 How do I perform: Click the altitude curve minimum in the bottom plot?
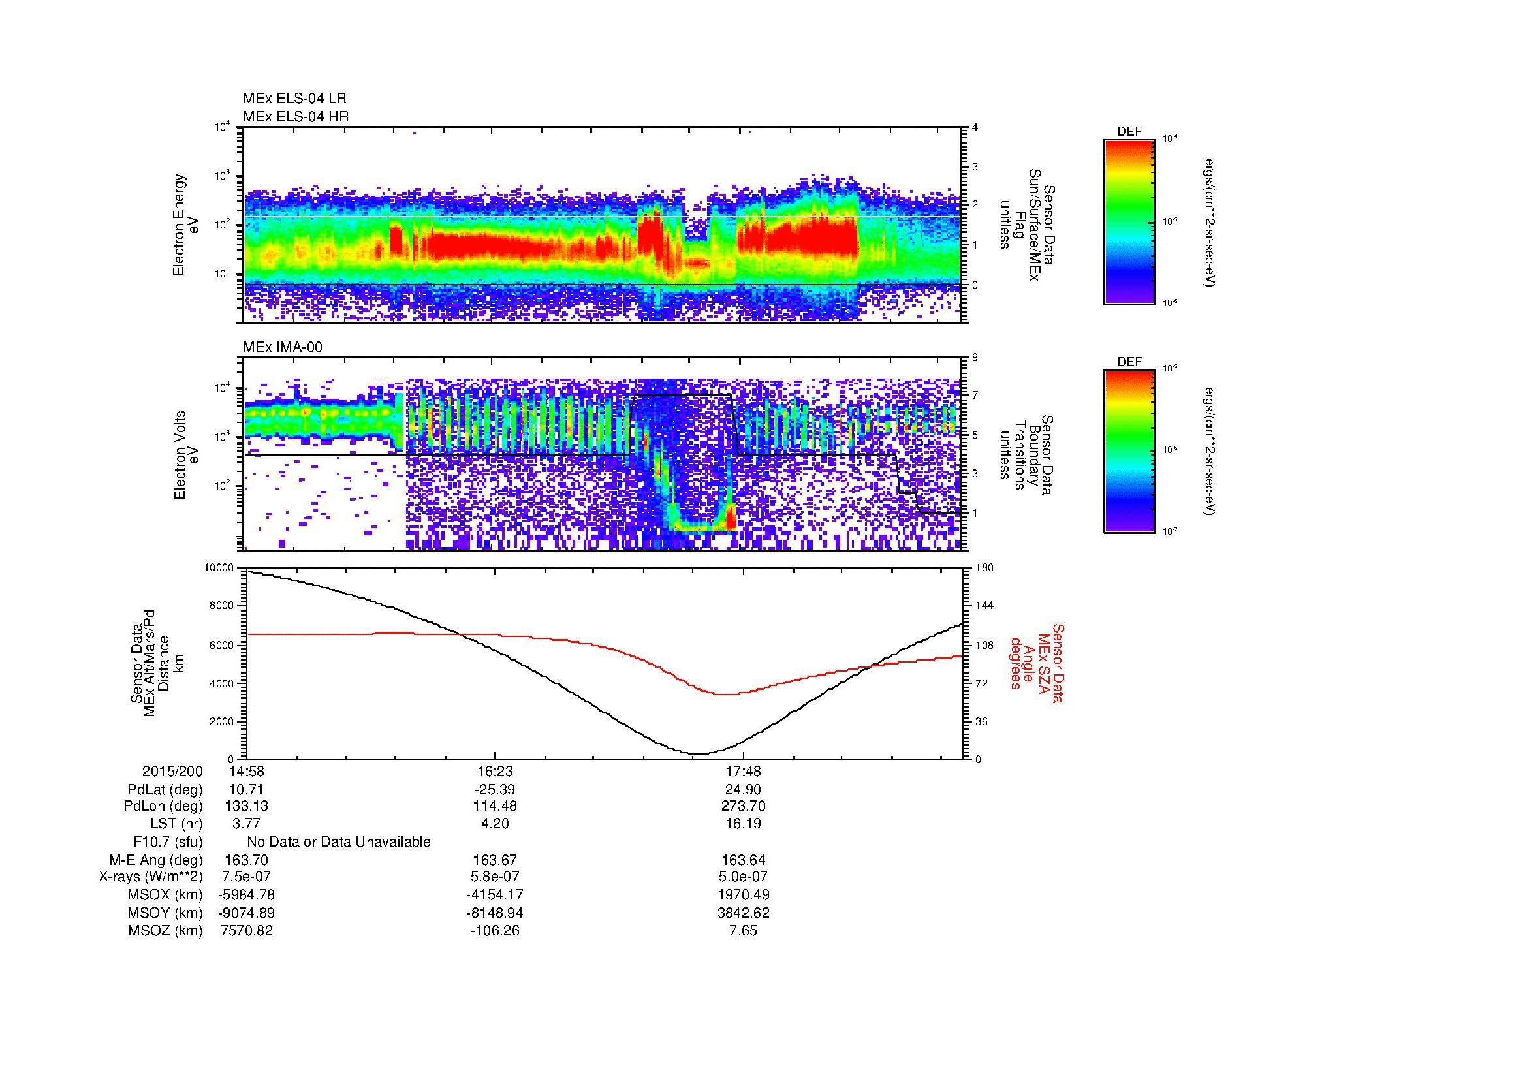point(697,754)
